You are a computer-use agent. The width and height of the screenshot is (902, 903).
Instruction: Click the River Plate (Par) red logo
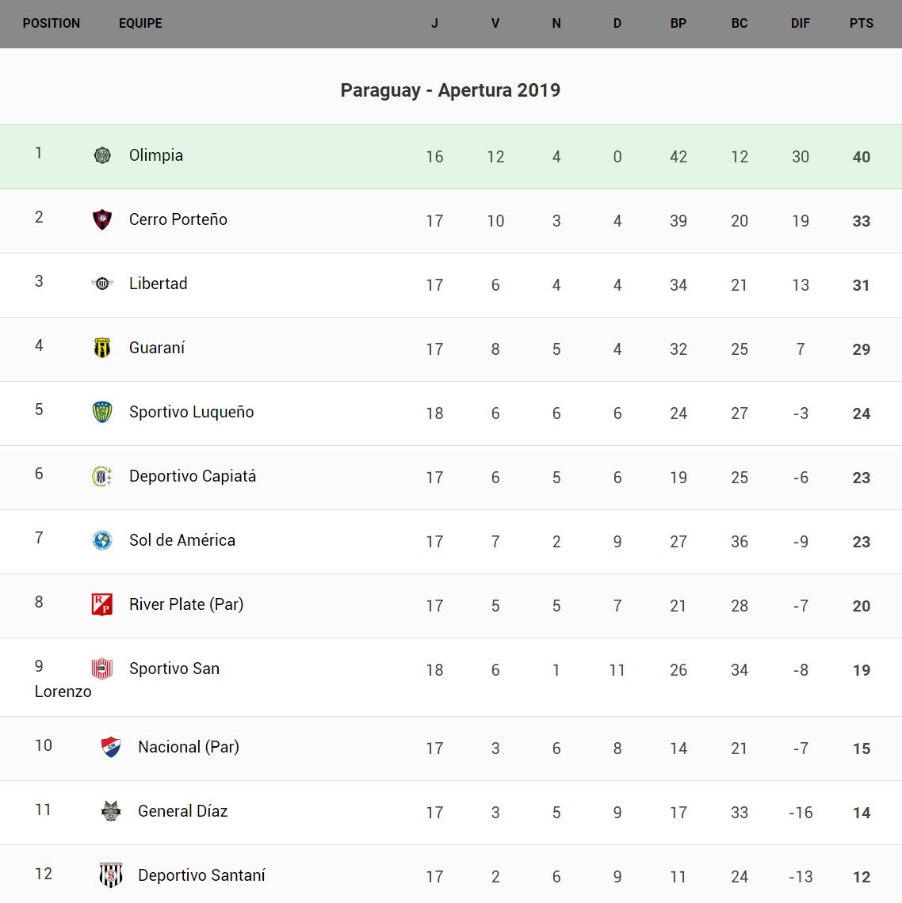[x=102, y=604]
